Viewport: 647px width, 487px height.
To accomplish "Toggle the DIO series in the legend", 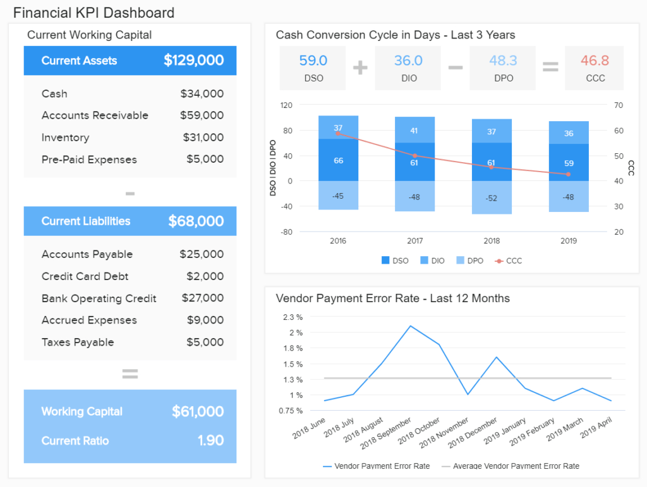I will coord(432,261).
